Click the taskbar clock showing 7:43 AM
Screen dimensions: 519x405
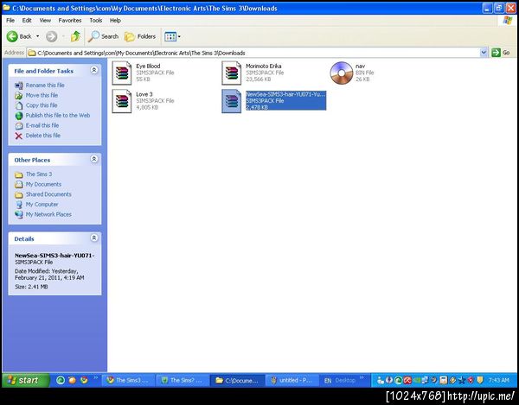[x=499, y=380]
